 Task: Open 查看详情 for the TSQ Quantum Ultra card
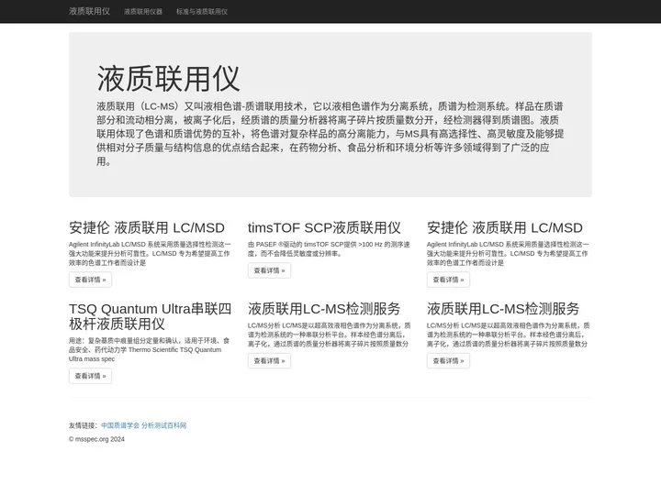click(90, 376)
